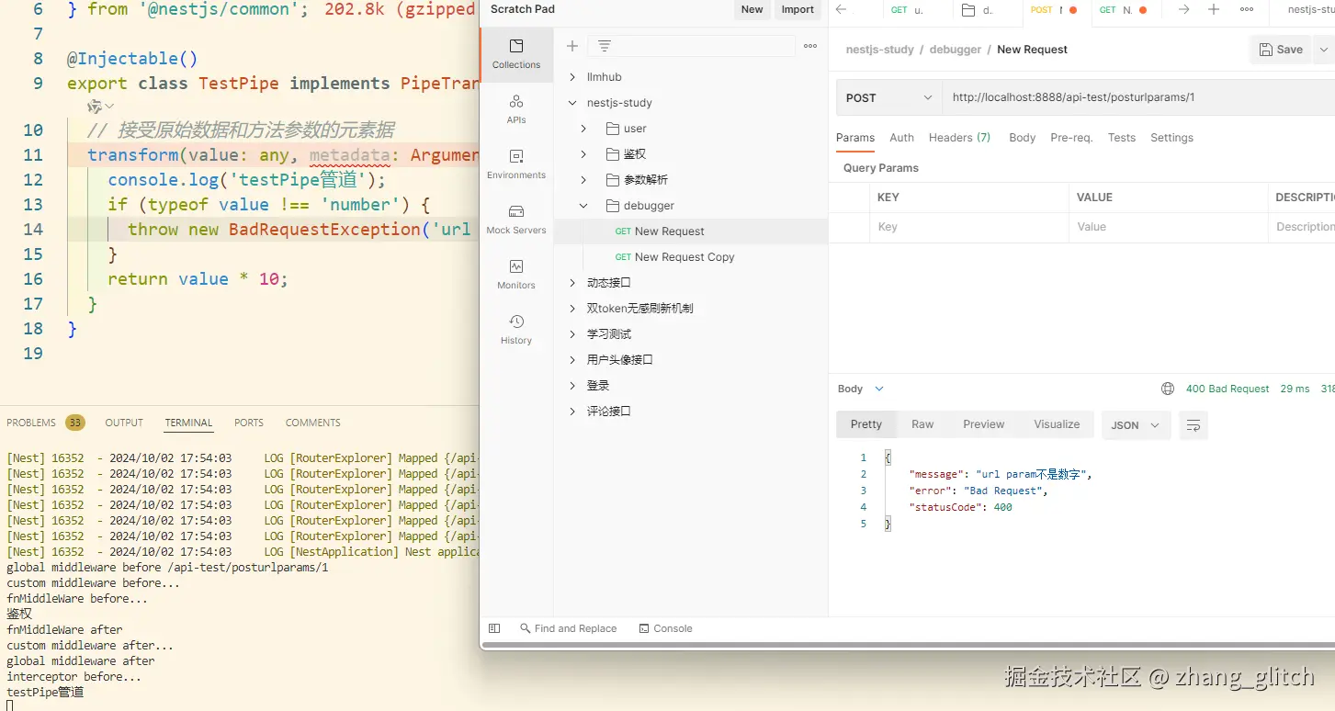Open the Monitors sidebar panel

pyautogui.click(x=516, y=275)
